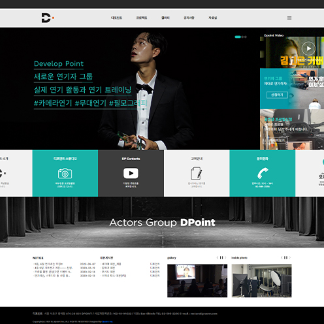Pause the gallery slideshow
The image size is (324, 324).
221,257
